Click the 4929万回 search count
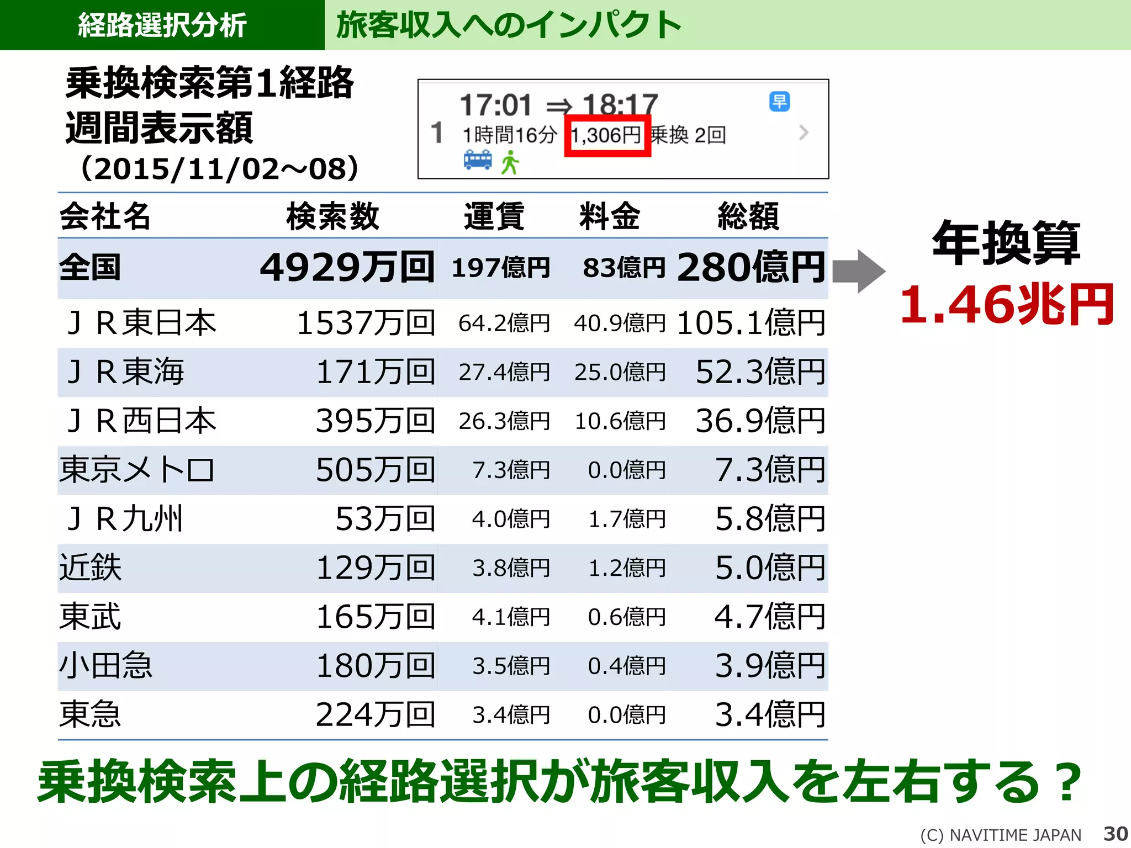 tap(347, 267)
